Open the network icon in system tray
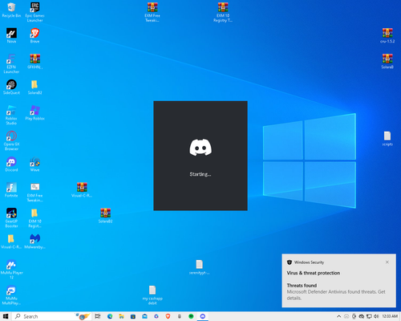The height and width of the screenshot is (321, 401). (369, 316)
